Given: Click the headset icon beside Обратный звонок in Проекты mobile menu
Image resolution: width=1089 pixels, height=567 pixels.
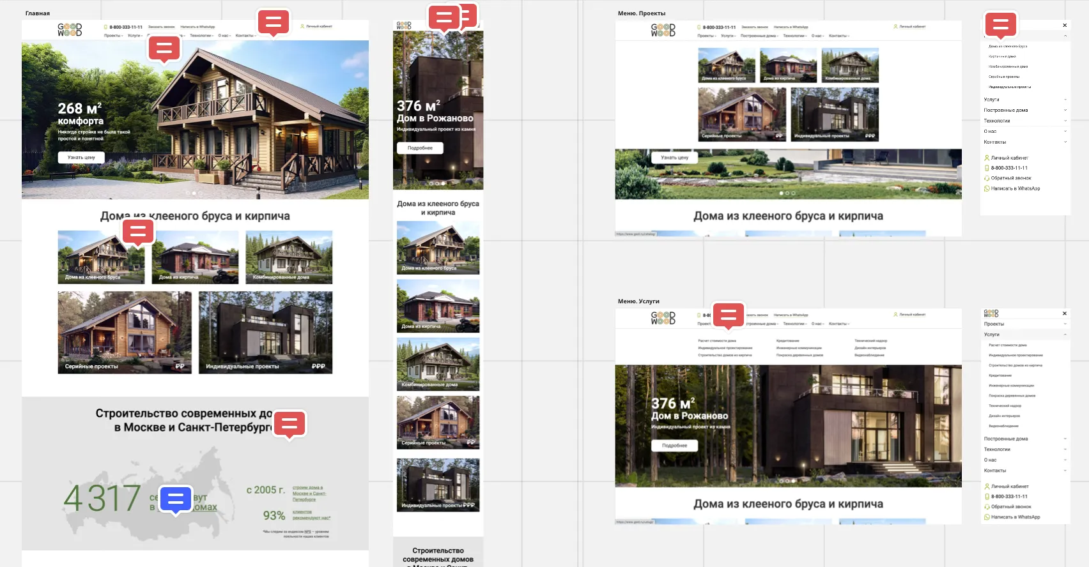Looking at the screenshot, I should (x=987, y=178).
